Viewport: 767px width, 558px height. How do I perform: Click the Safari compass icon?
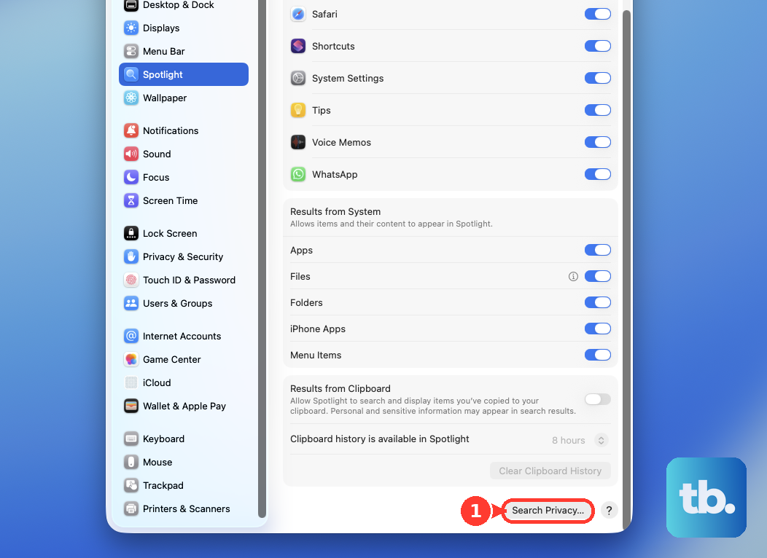pos(298,14)
